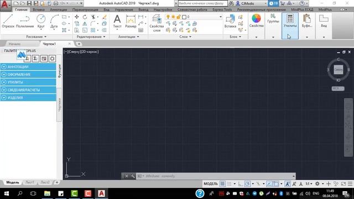354x199 pixels.
Task: Expand the Рисование panel dropdown
Action: [x=37, y=36]
